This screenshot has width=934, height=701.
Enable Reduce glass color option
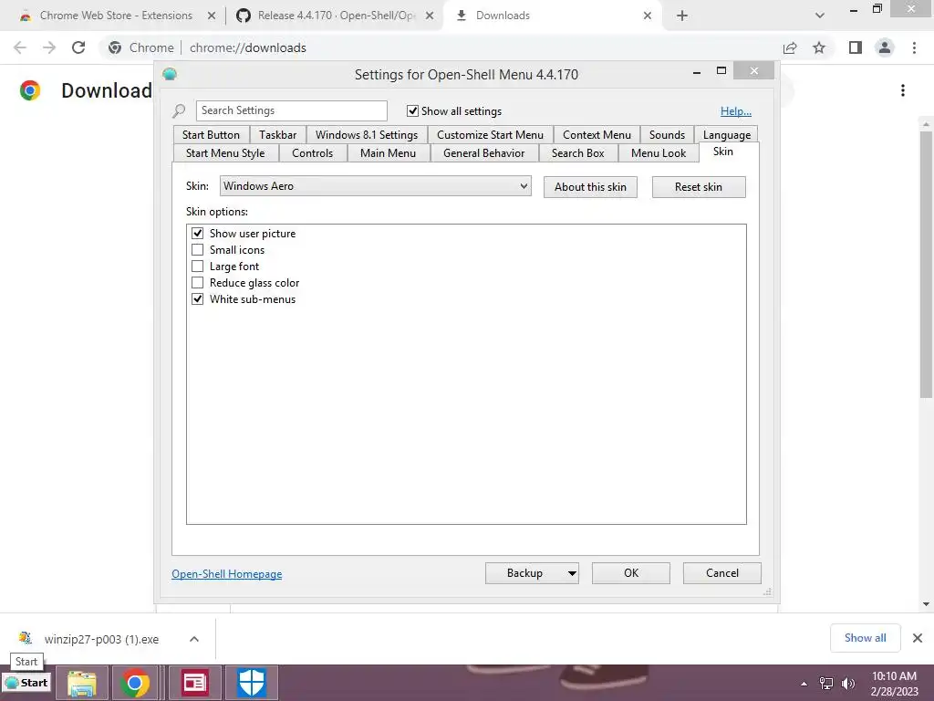pos(197,283)
